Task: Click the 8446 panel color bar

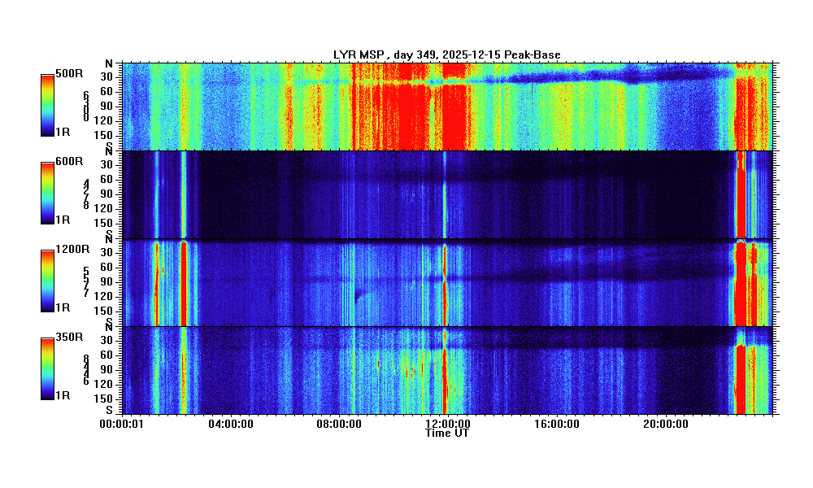Action: [x=48, y=367]
